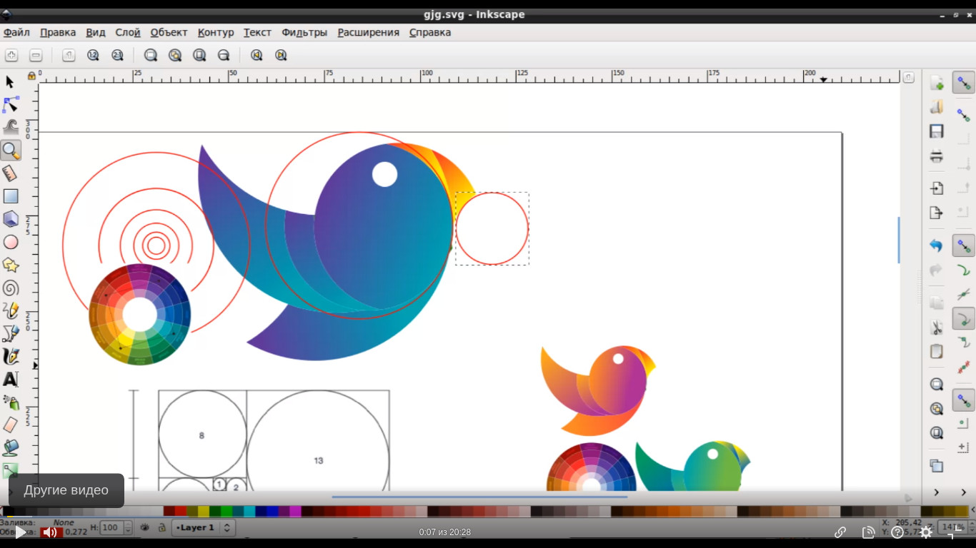This screenshot has height=548, width=976.
Task: Select the Calligraphy tool
Action: click(x=10, y=356)
